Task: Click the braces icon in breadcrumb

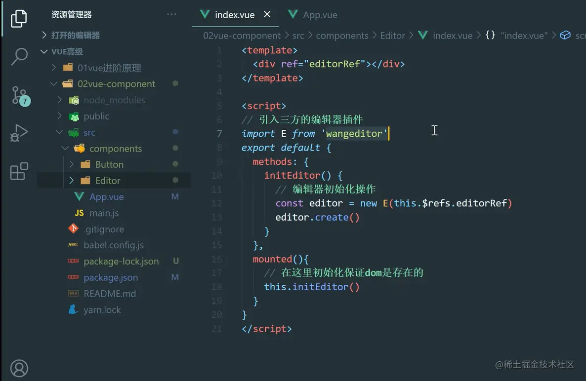Action: 490,35
